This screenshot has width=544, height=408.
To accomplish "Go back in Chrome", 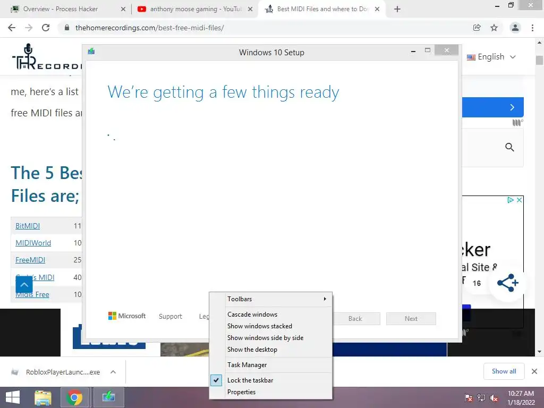I will click(x=12, y=28).
